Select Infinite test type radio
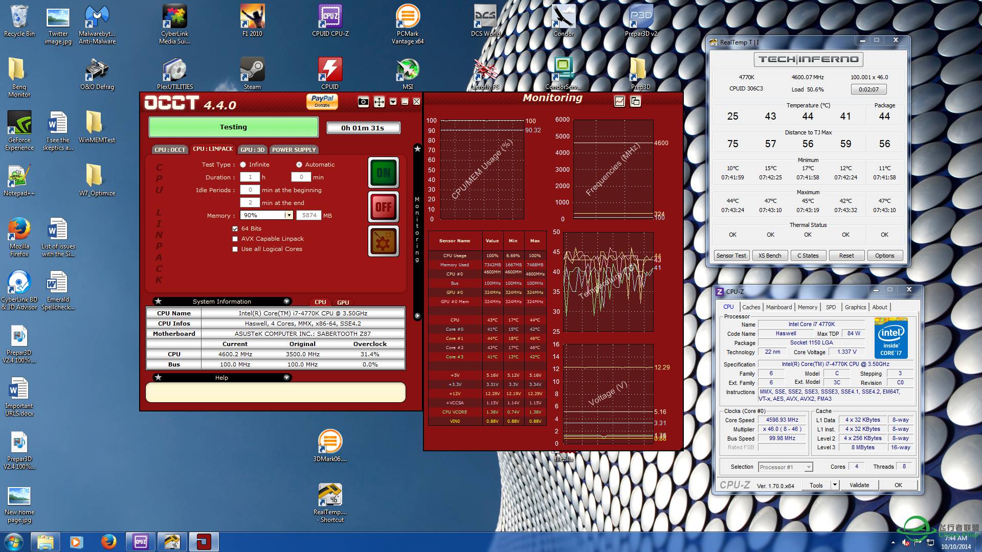The width and height of the screenshot is (982, 552). click(243, 165)
